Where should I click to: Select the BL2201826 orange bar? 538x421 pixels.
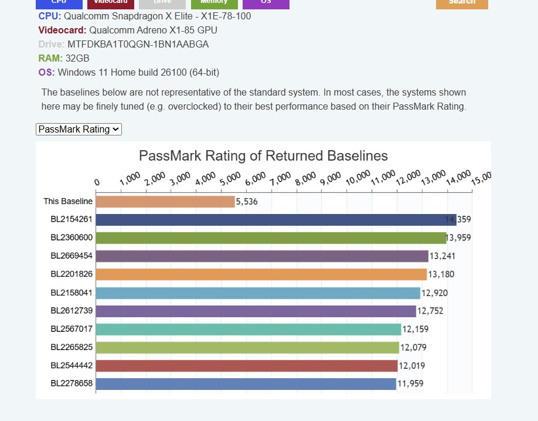coord(261,274)
